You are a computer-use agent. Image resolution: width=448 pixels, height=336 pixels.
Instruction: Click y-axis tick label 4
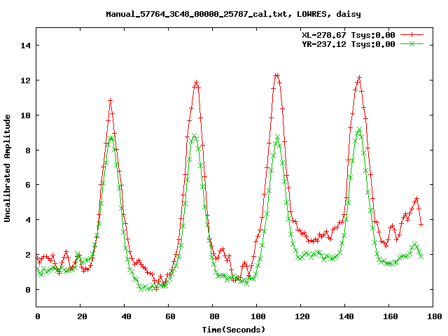[28, 220]
